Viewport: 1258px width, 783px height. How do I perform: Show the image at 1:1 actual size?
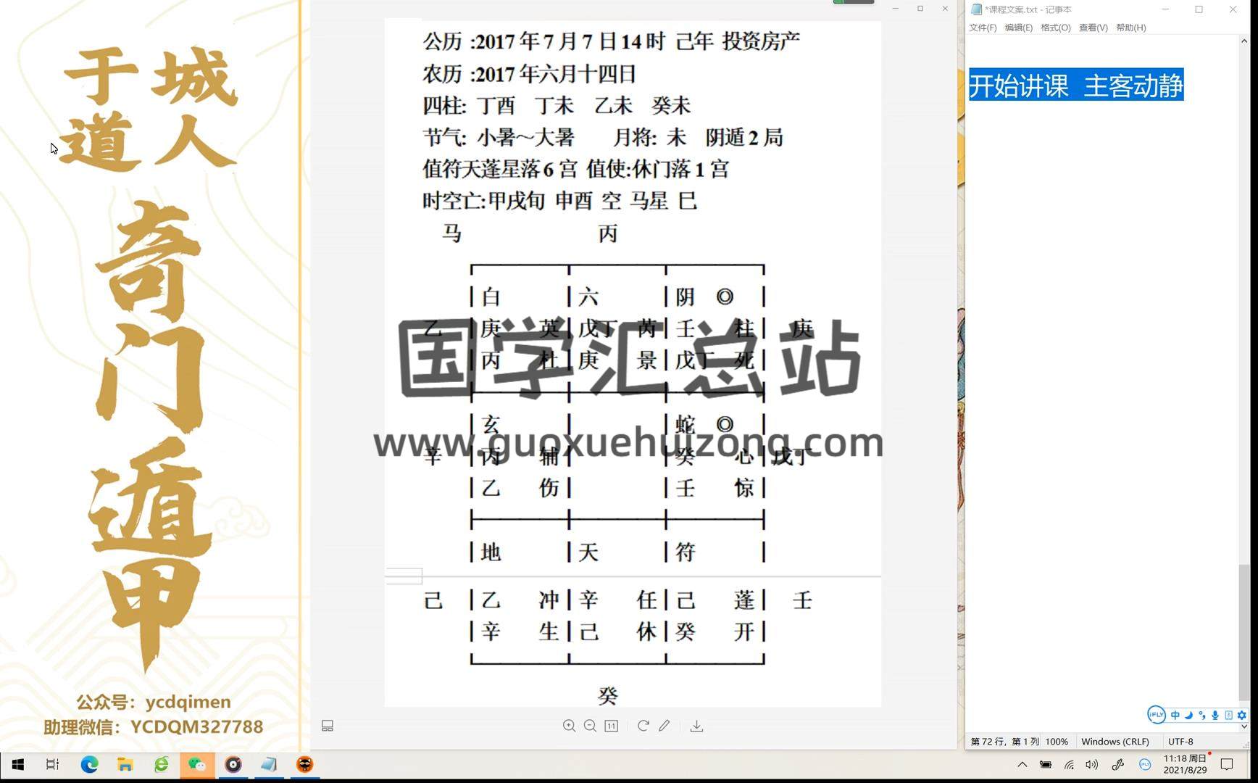[x=612, y=726]
